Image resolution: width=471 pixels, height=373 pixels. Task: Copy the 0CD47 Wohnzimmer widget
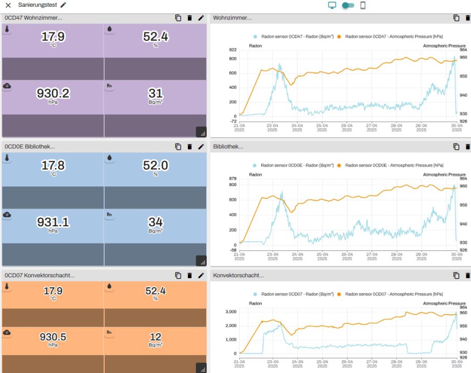pyautogui.click(x=178, y=18)
